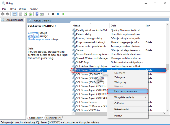The height and width of the screenshot is (125, 170).
Task: Select Routing i dostęp zdalny service
Action: point(89,38)
